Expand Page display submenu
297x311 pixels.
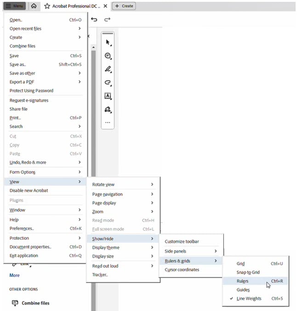pos(123,203)
